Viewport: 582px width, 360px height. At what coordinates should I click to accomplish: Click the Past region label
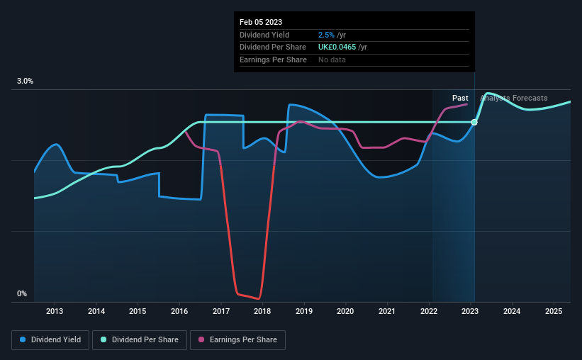tap(460, 98)
